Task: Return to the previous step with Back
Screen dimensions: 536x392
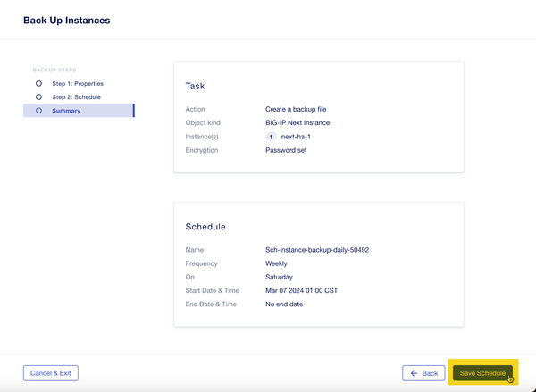Action: click(423, 373)
